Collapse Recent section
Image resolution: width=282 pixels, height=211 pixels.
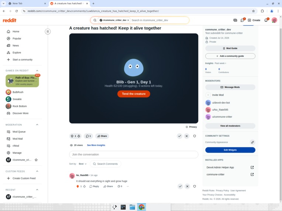pos(37,190)
